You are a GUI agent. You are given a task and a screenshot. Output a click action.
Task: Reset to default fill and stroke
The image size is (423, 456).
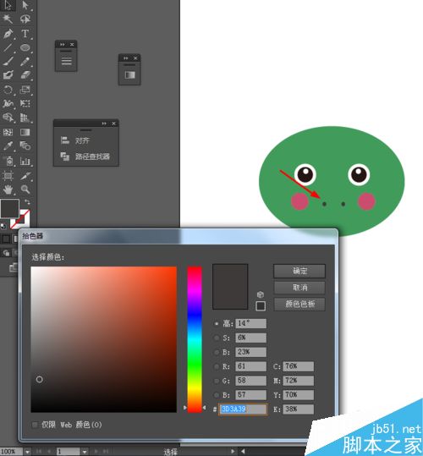pyautogui.click(x=3, y=225)
